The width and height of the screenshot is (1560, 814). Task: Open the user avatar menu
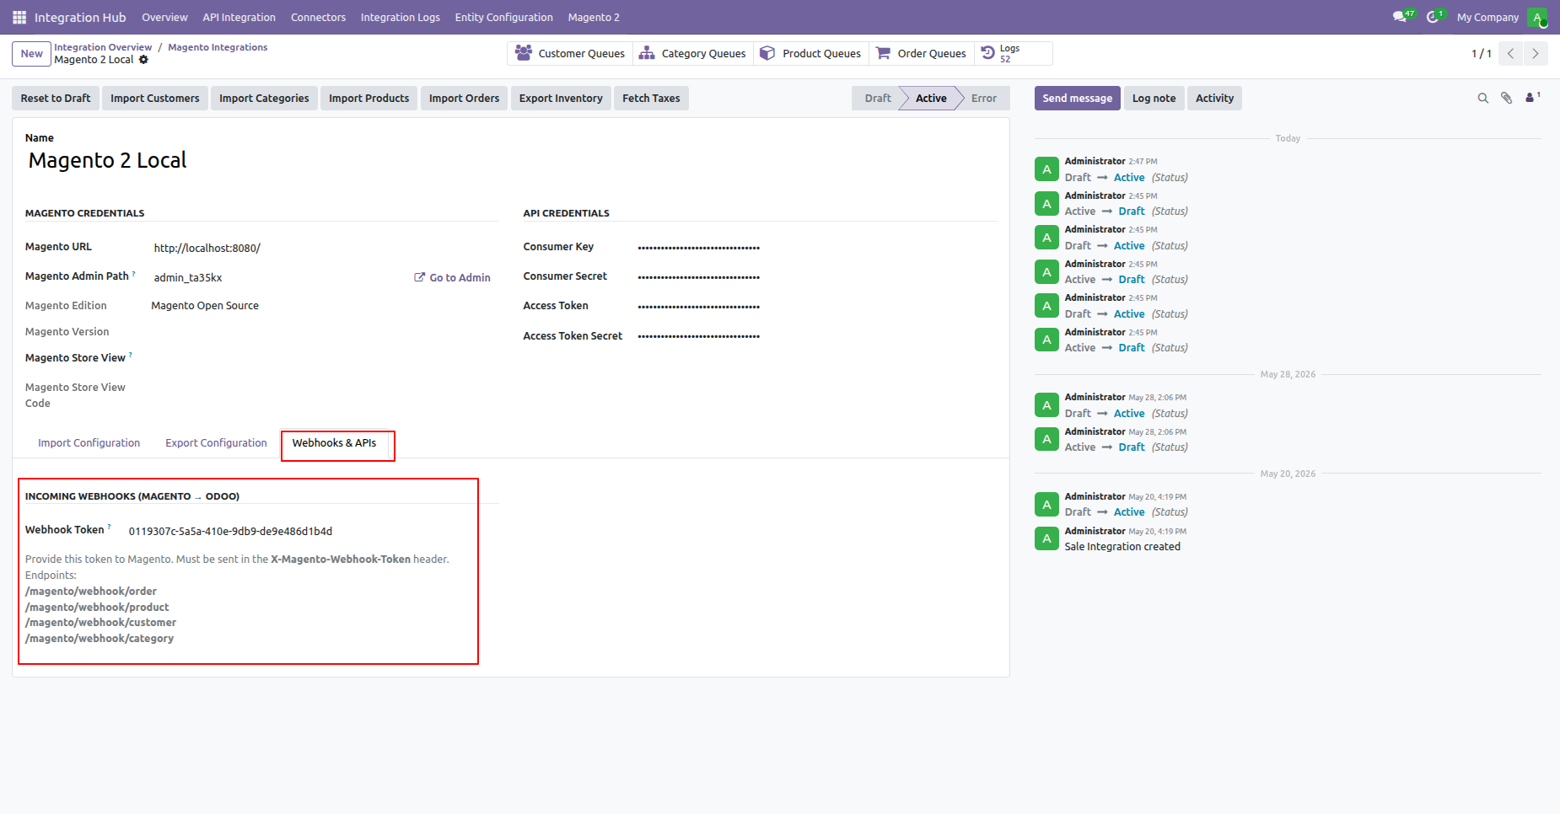click(x=1537, y=17)
